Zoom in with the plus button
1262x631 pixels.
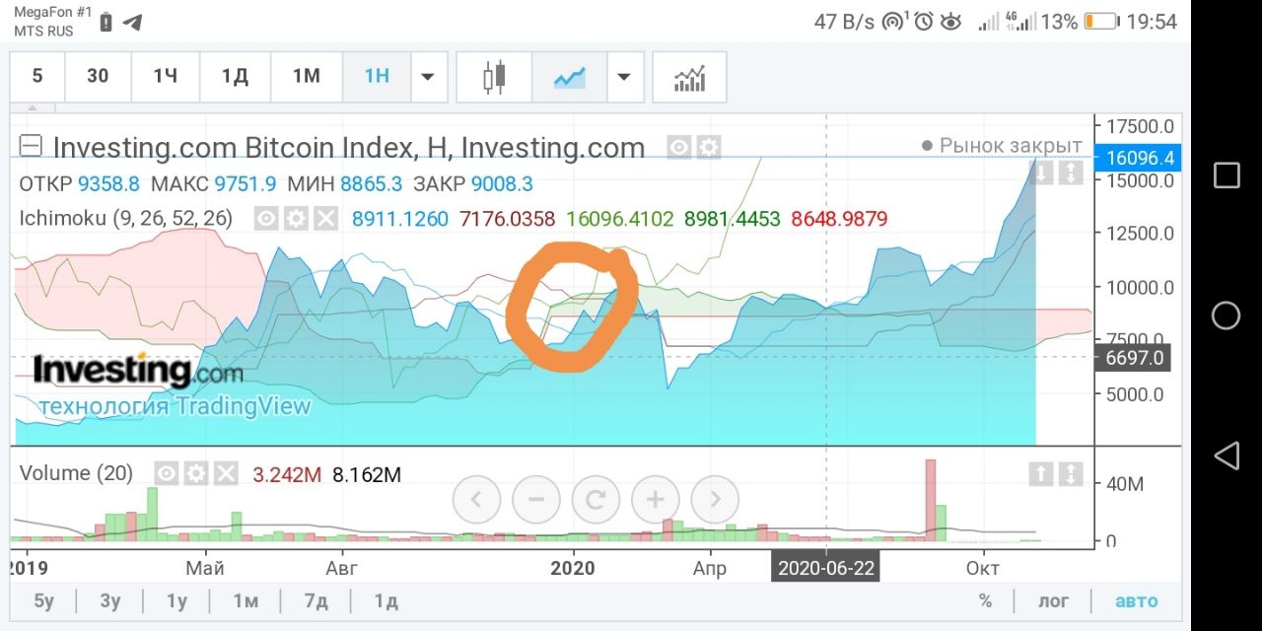click(656, 500)
